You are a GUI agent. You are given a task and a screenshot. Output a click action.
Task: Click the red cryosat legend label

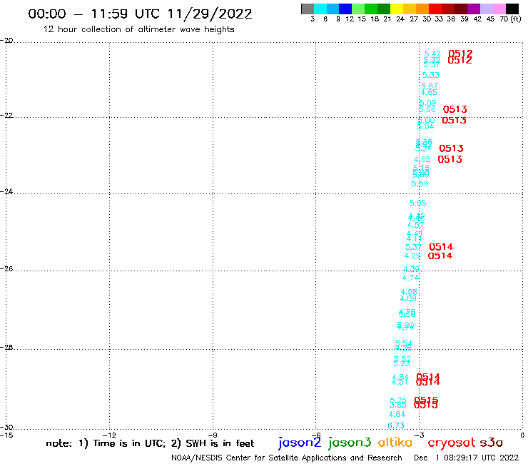pyautogui.click(x=452, y=443)
